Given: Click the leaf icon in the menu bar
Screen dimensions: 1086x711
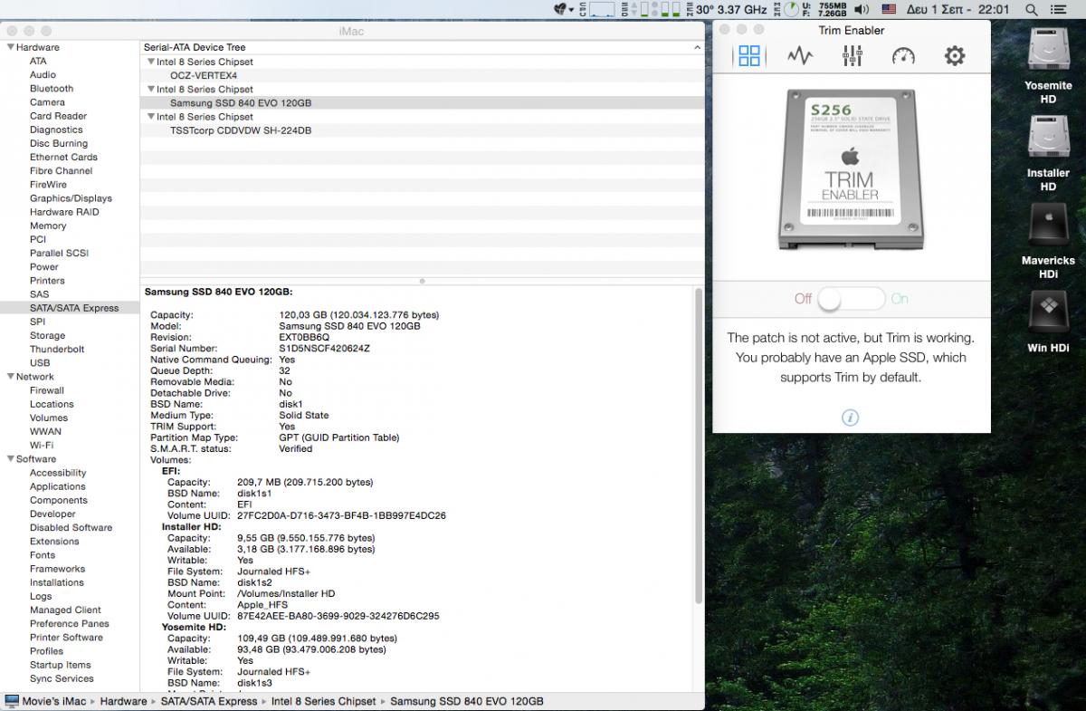Looking at the screenshot, I should coord(563,9).
